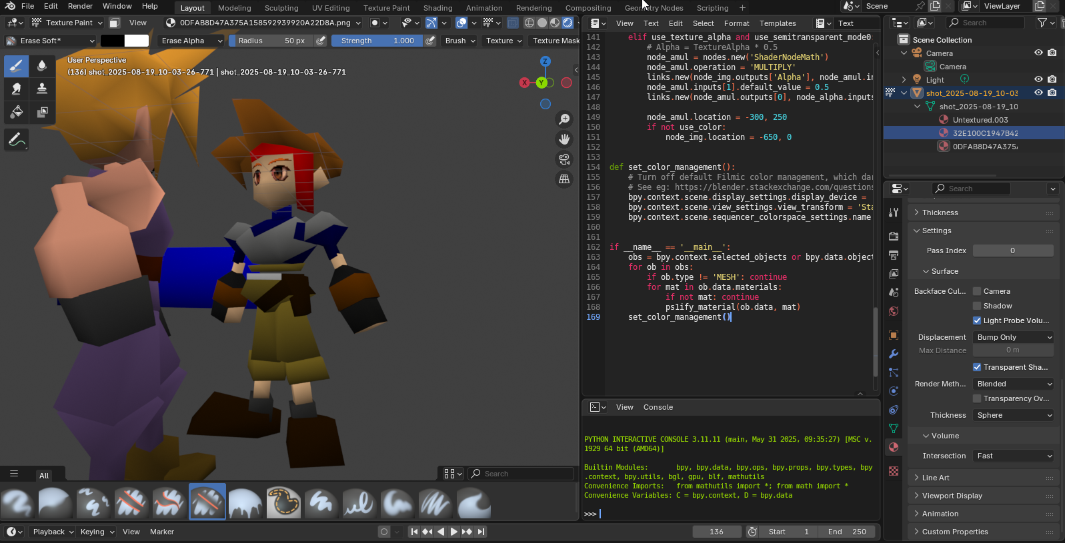Open the Texture Paint mode dropdown
This screenshot has height=543, width=1065.
tap(67, 23)
